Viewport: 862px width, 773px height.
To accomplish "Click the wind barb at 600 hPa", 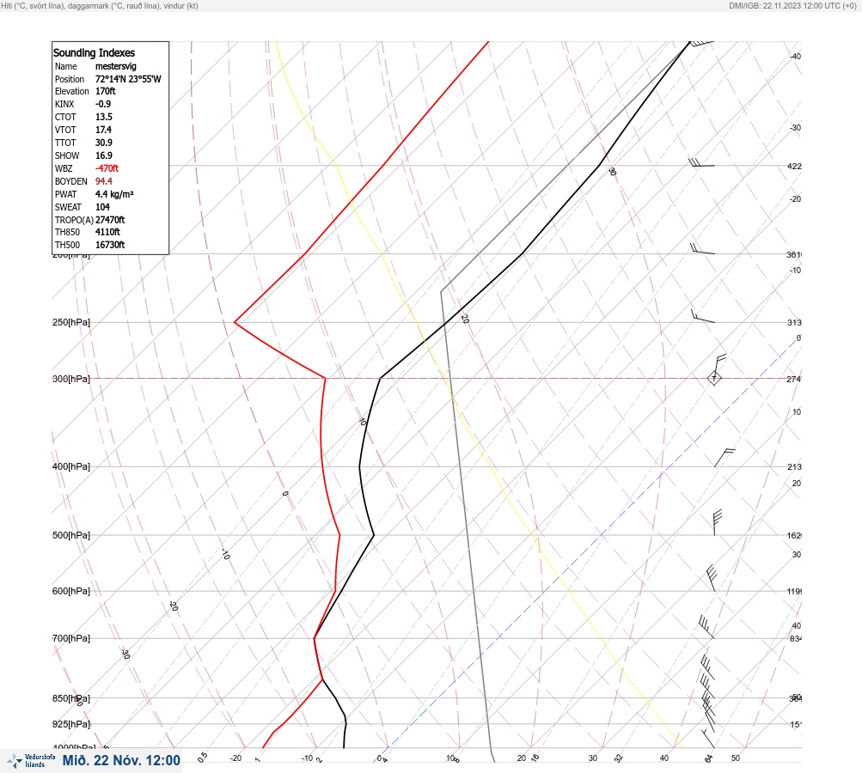I will pyautogui.click(x=712, y=578).
